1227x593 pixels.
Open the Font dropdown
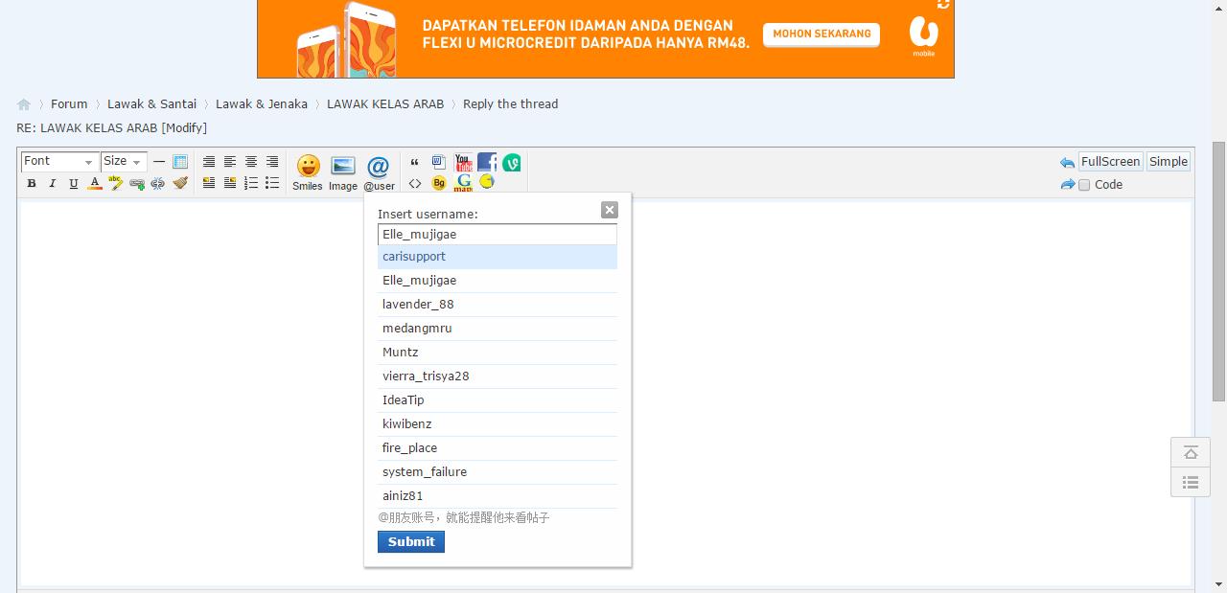pos(59,161)
